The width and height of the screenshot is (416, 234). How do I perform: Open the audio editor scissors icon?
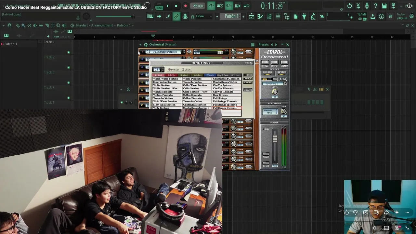(358, 6)
